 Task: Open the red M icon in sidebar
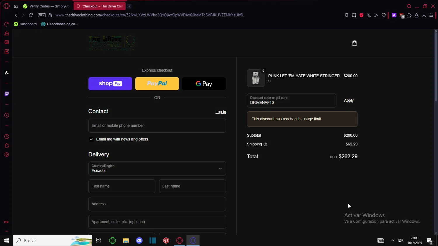[x=6, y=51]
